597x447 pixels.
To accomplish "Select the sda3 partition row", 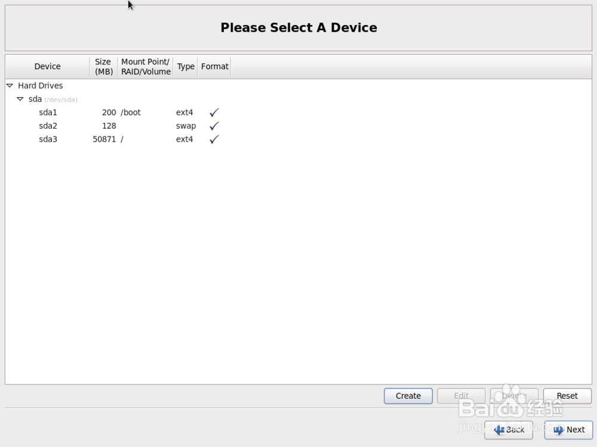I will tap(298, 139).
